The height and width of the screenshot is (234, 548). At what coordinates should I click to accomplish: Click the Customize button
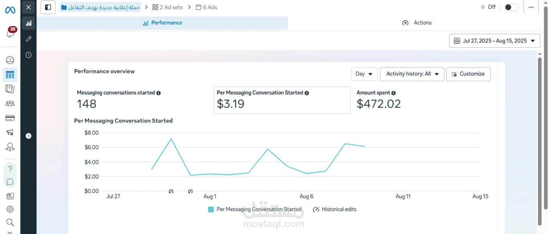pos(468,74)
